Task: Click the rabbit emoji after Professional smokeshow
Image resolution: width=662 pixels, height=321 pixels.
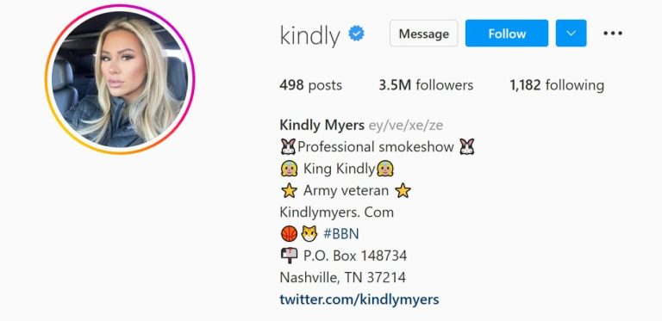Action: click(x=467, y=147)
